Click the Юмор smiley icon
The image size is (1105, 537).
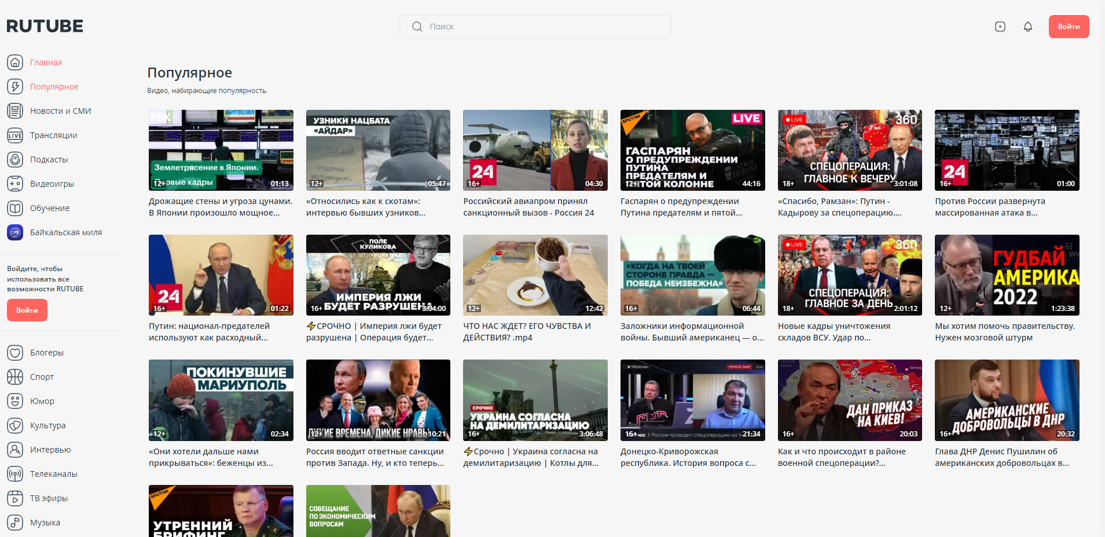click(x=15, y=401)
